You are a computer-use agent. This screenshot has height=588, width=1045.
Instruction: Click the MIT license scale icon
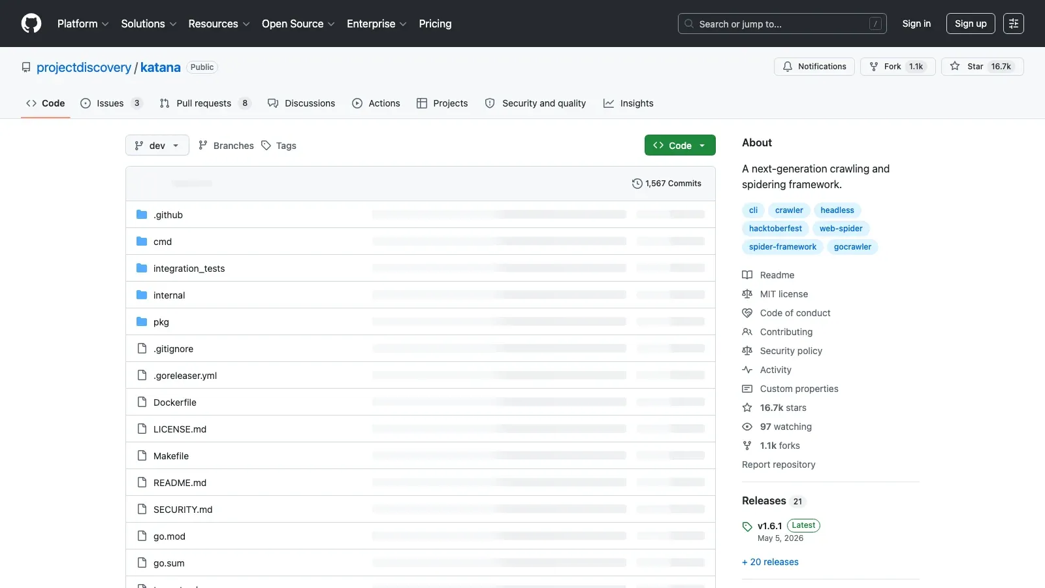pyautogui.click(x=747, y=294)
